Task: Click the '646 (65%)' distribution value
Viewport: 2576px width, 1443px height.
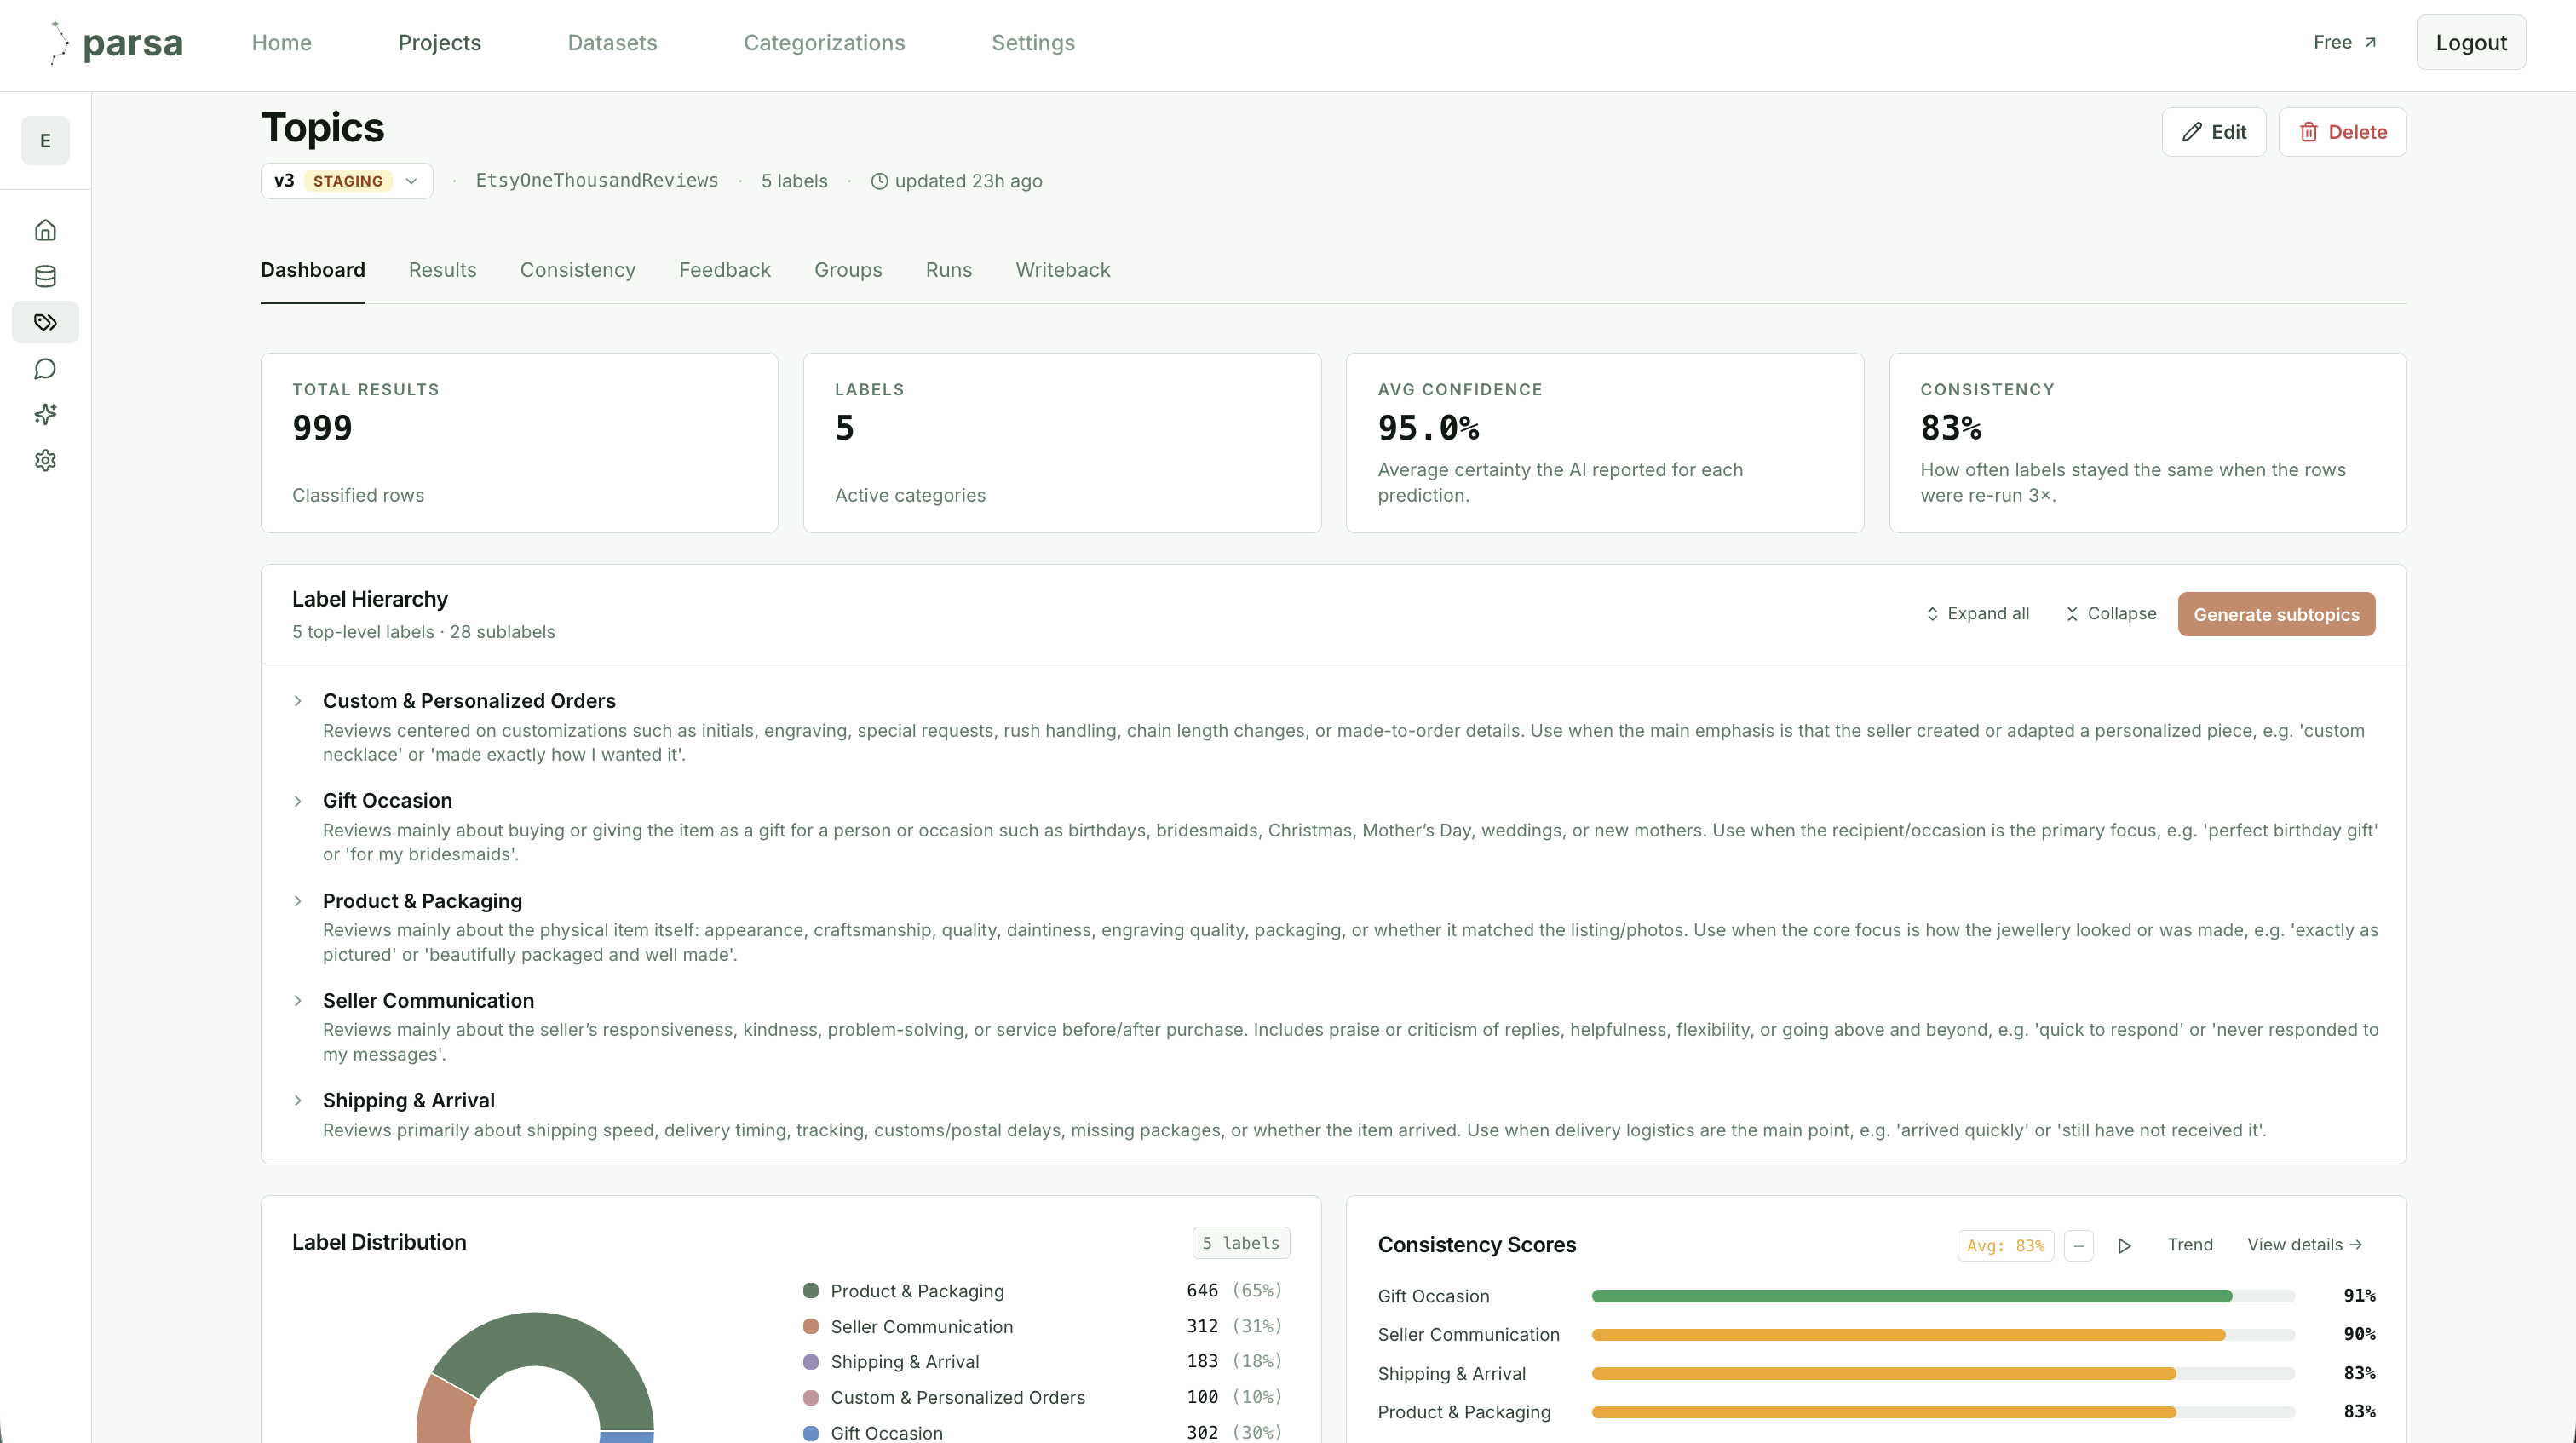Action: pyautogui.click(x=1234, y=1291)
